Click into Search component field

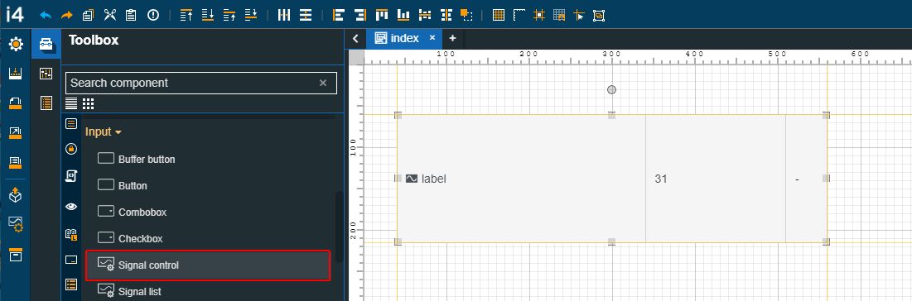pyautogui.click(x=201, y=83)
